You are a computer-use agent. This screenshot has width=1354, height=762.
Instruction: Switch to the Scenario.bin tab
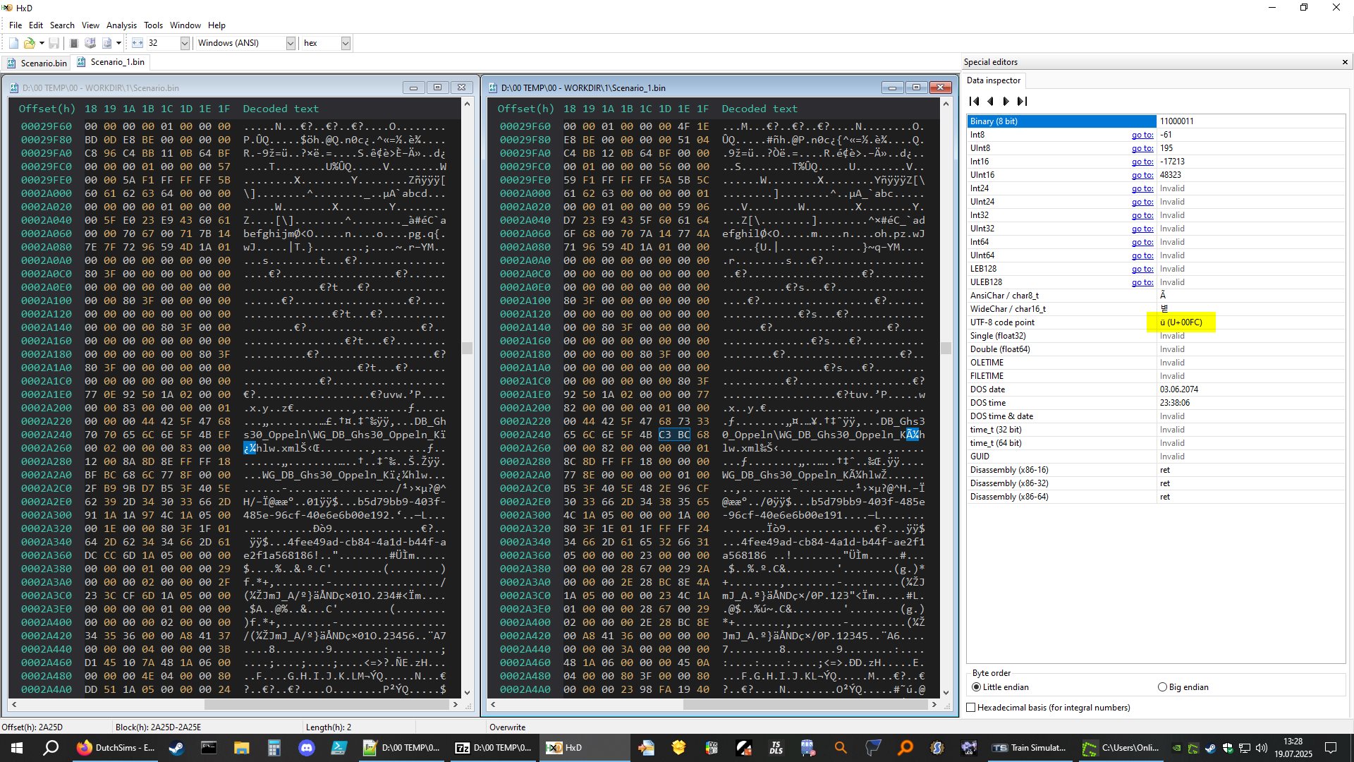pyautogui.click(x=37, y=63)
